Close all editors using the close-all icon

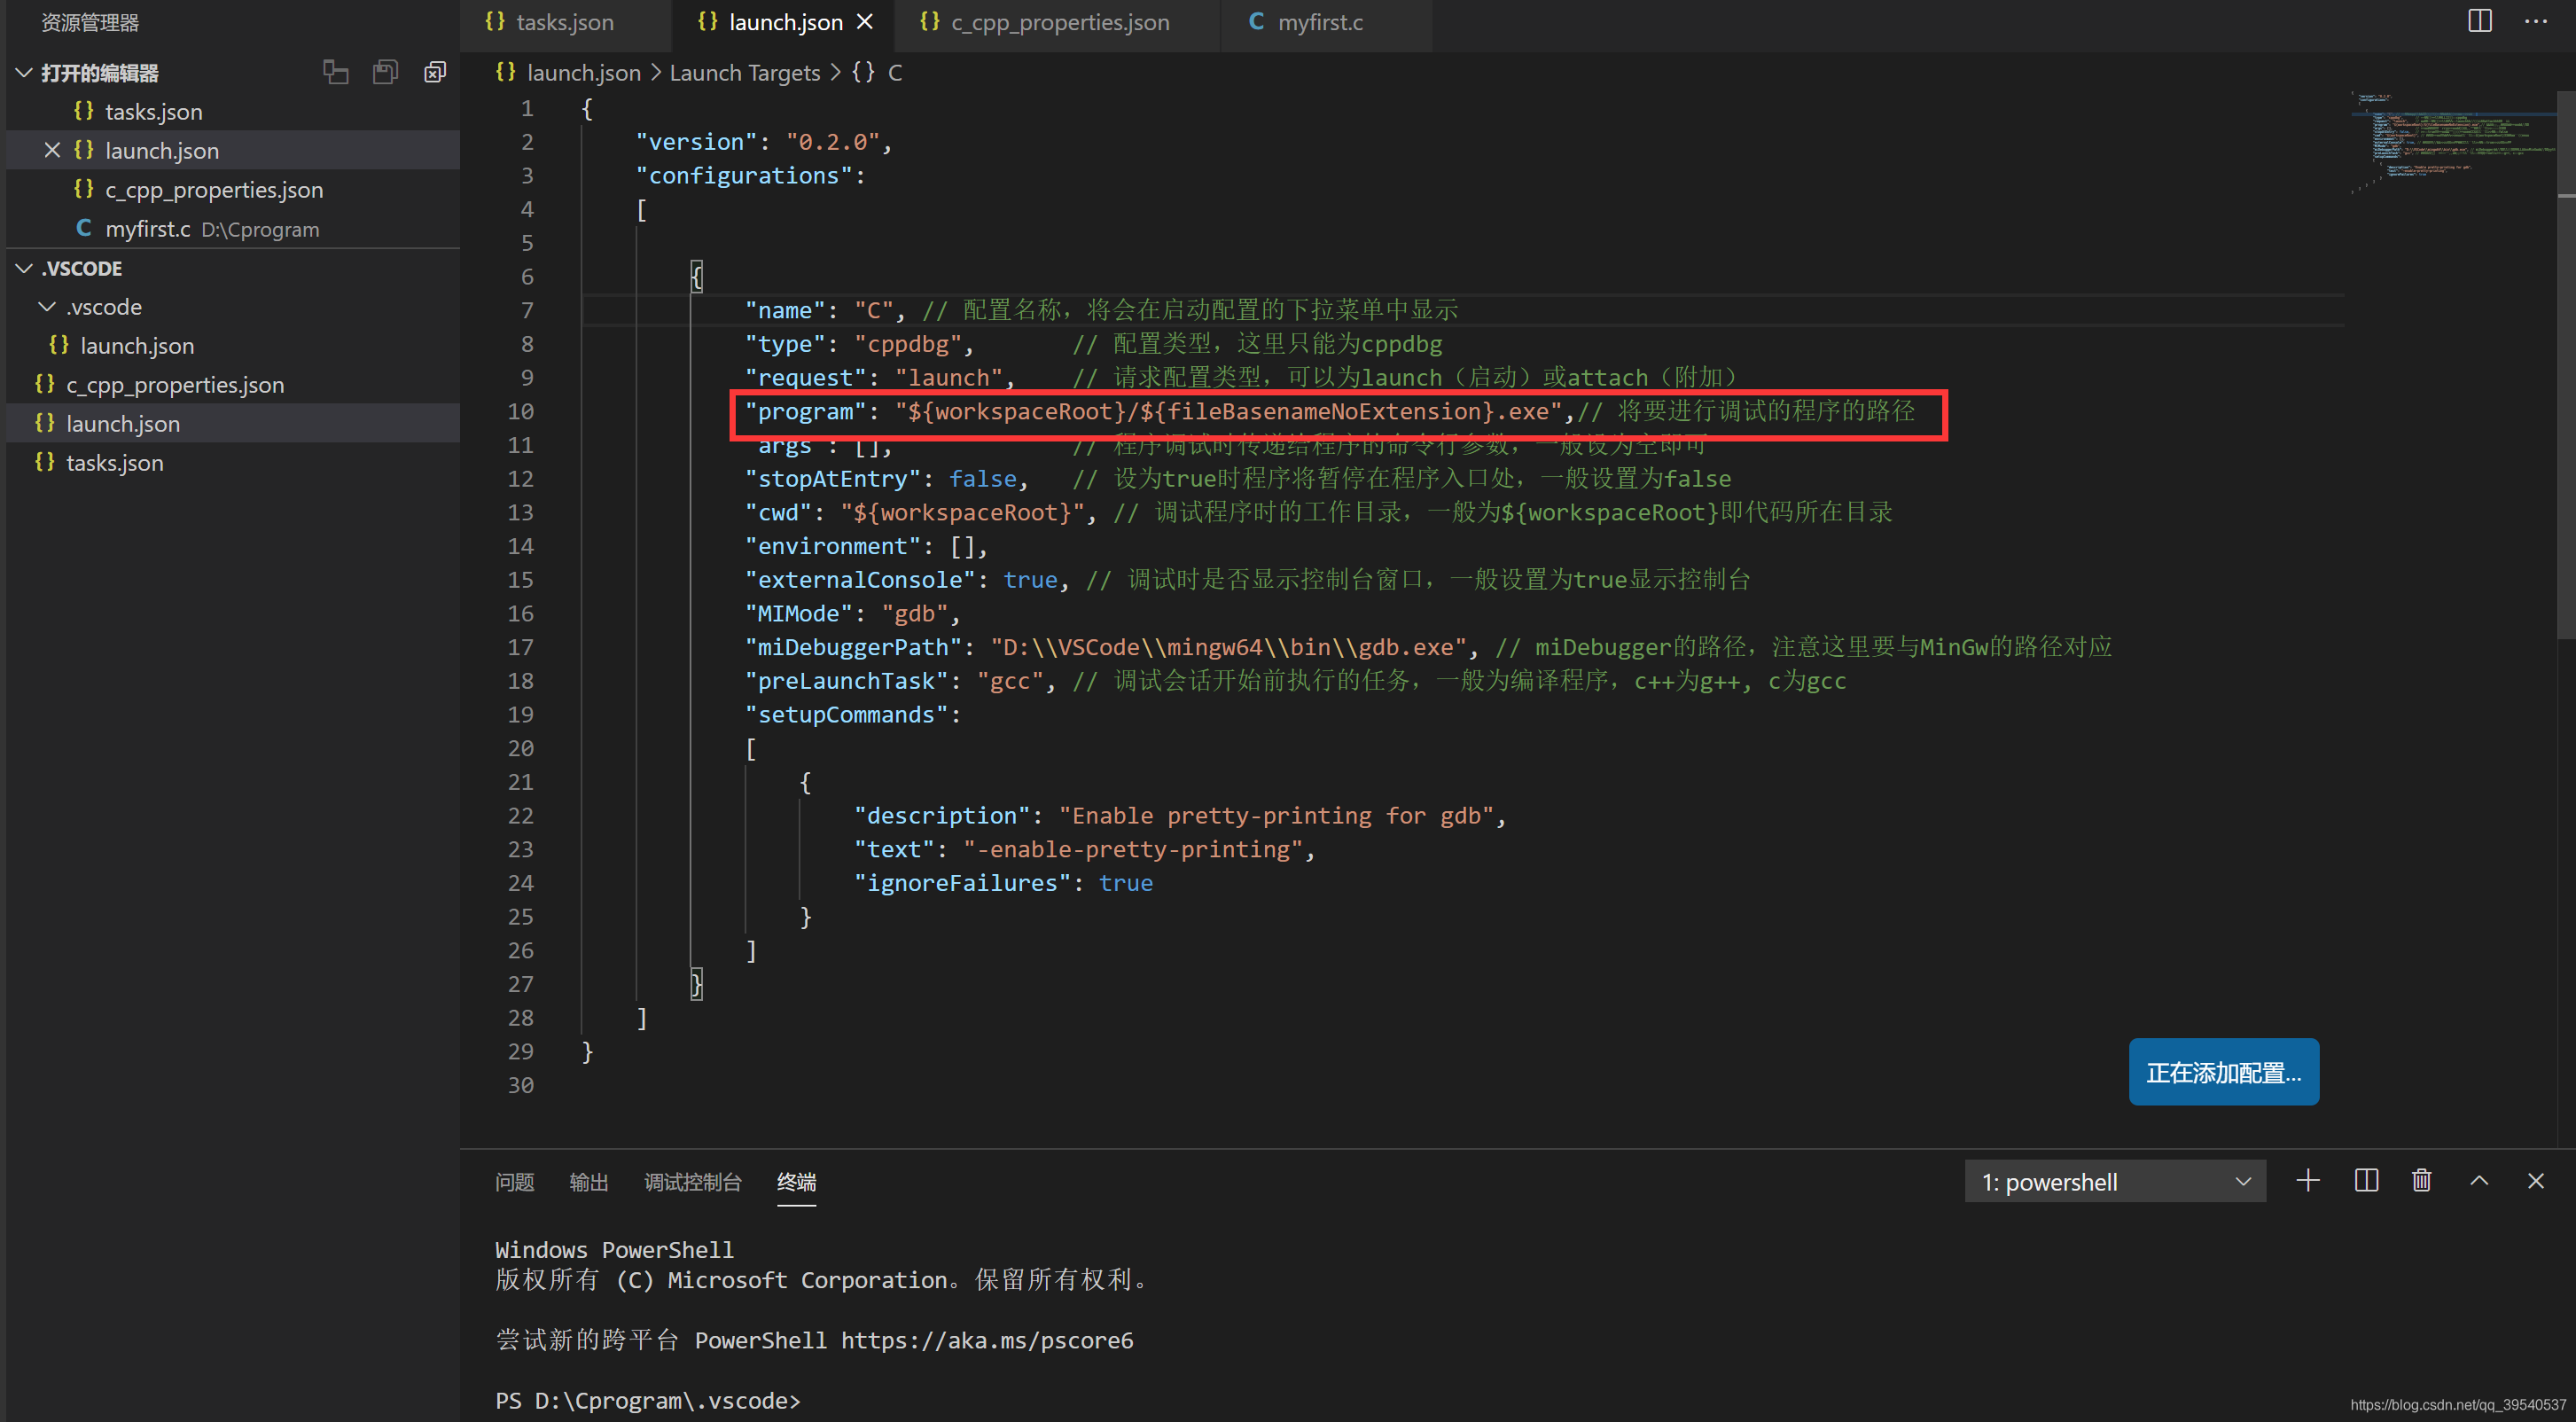[x=435, y=71]
